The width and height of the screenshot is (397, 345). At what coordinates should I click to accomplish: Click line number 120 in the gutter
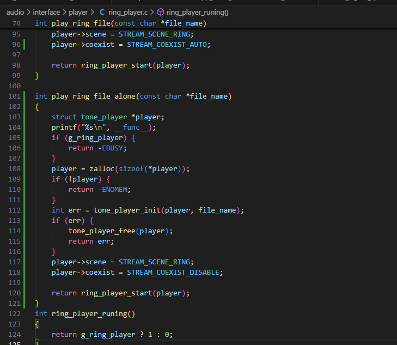15,293
